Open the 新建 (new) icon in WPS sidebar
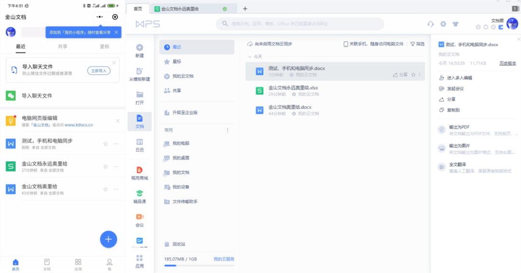The image size is (521, 273). point(139,51)
